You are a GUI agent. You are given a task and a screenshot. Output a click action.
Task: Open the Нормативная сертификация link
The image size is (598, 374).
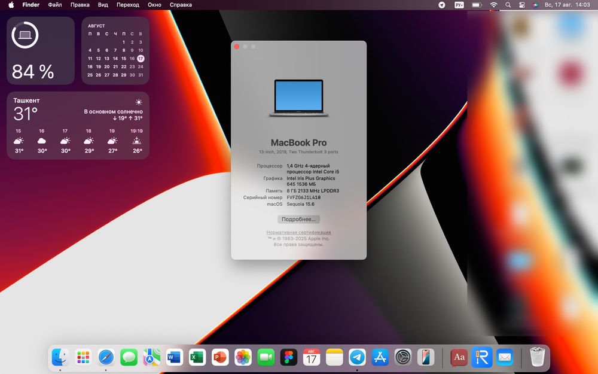click(298, 232)
